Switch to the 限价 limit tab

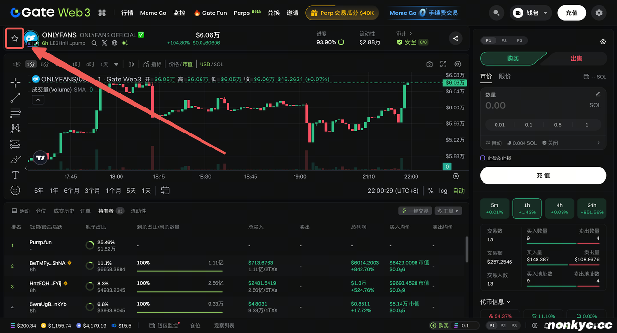(x=505, y=76)
